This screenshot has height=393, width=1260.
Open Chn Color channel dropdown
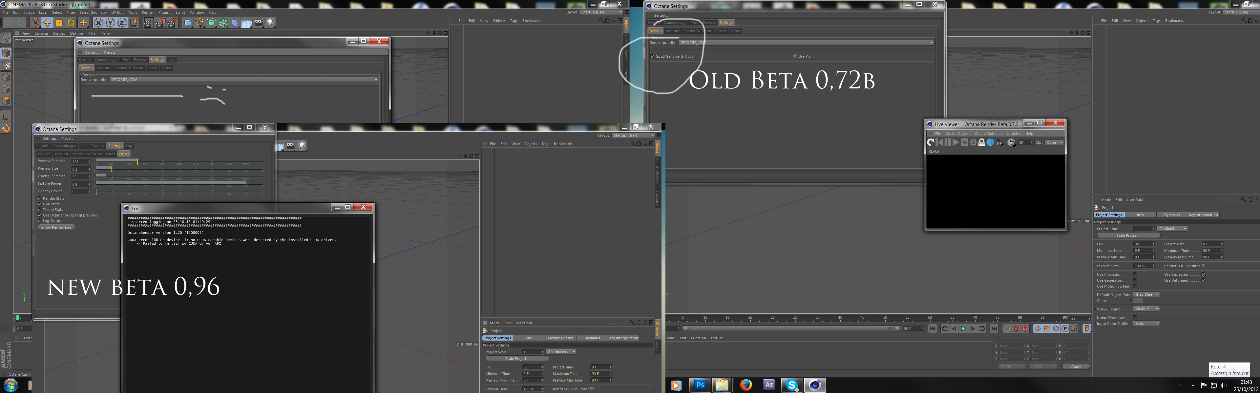(1054, 142)
